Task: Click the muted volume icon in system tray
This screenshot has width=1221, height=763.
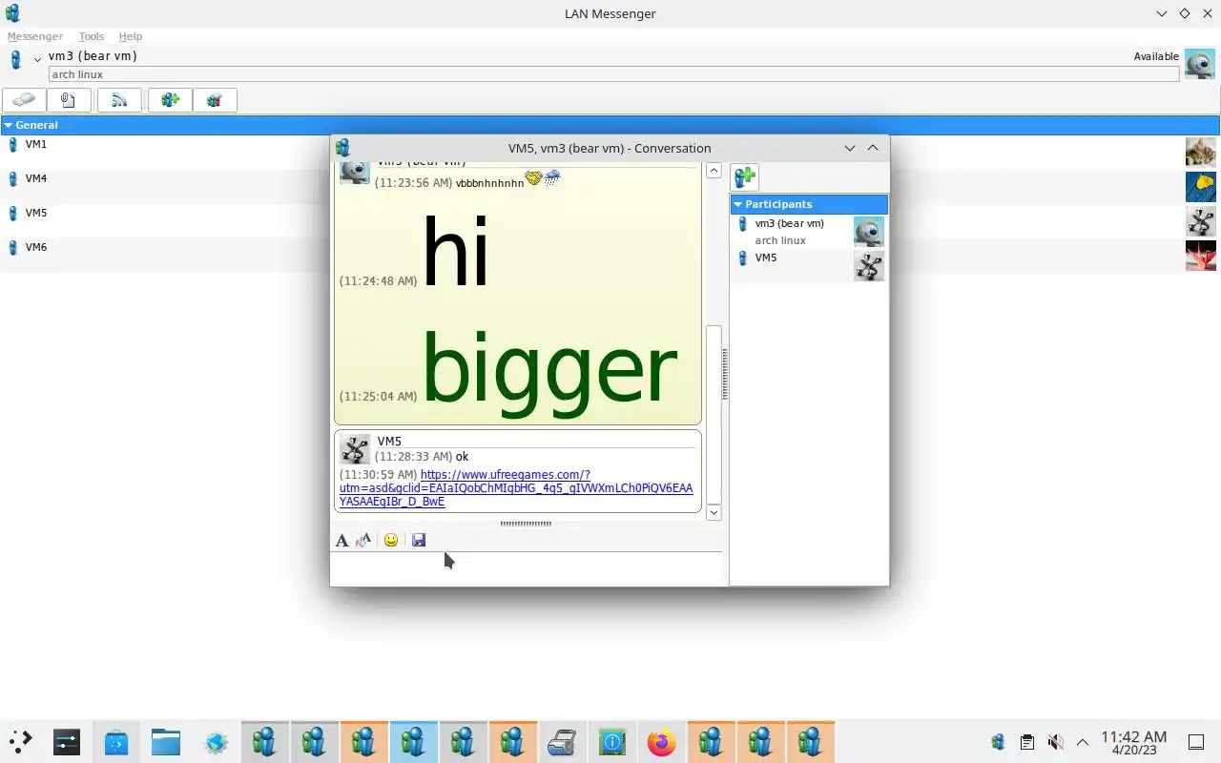Action: click(x=1055, y=742)
